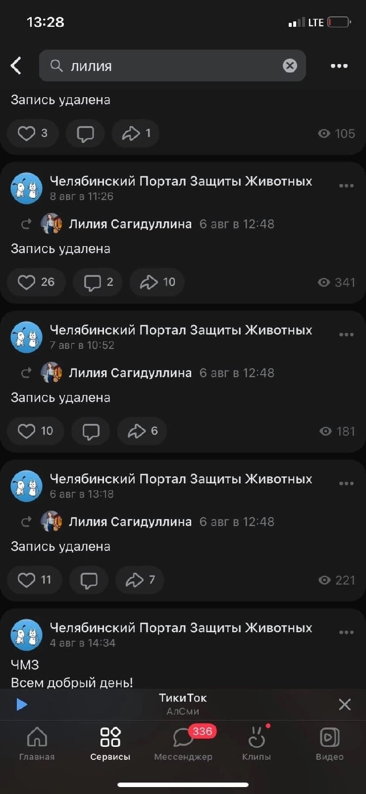The width and height of the screenshot is (366, 794).
Task: Open the Клипы section
Action: click(x=256, y=743)
